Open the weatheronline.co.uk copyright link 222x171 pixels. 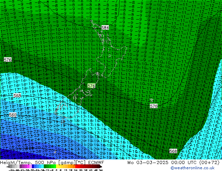point(193,168)
